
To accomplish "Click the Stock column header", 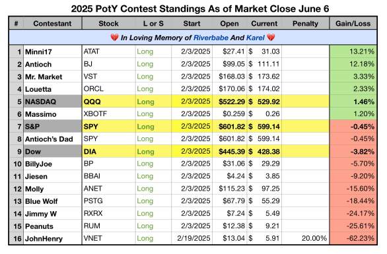I will point(108,24).
